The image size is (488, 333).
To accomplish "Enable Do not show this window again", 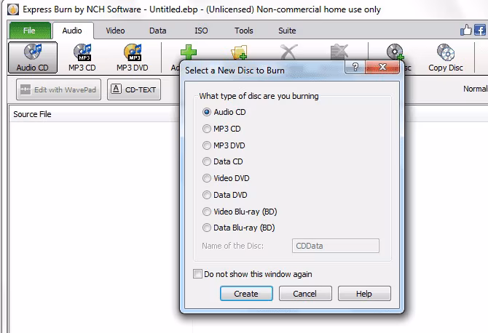I will pyautogui.click(x=197, y=274).
